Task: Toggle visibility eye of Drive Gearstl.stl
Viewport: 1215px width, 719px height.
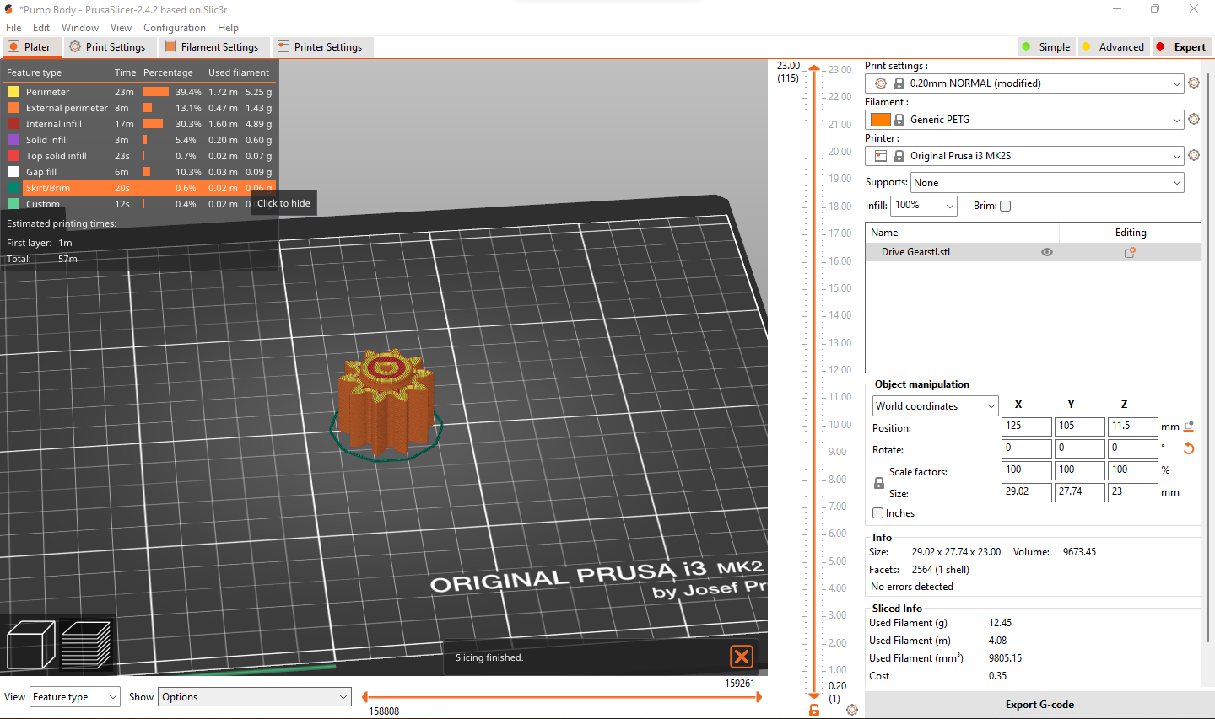Action: [x=1047, y=252]
